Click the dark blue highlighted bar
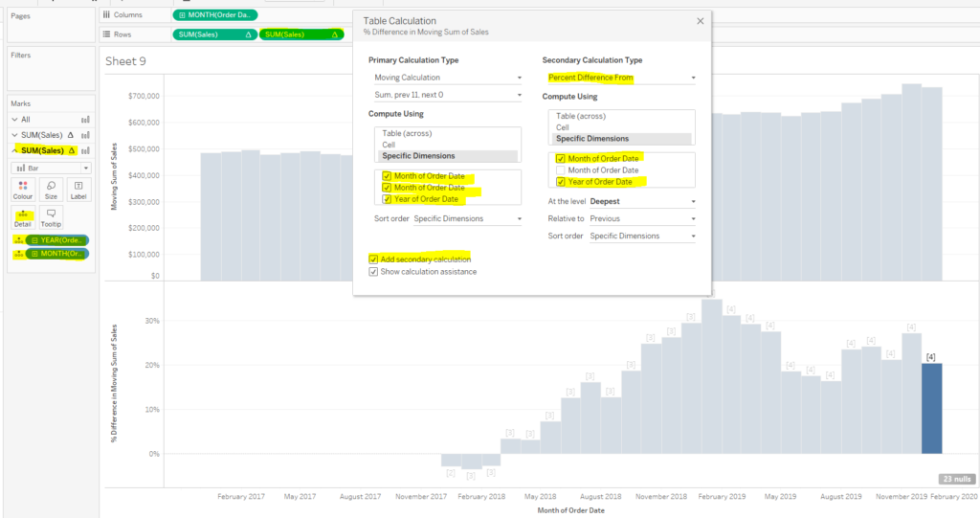Viewport: 980px width, 518px height. tap(931, 408)
